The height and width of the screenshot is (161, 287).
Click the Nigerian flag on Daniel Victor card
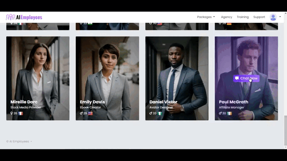[160, 113]
